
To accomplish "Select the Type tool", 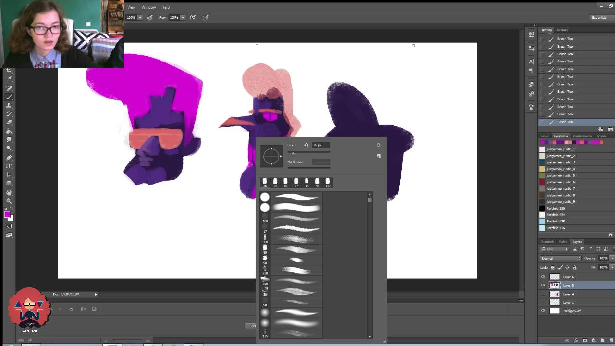I will 9,166.
